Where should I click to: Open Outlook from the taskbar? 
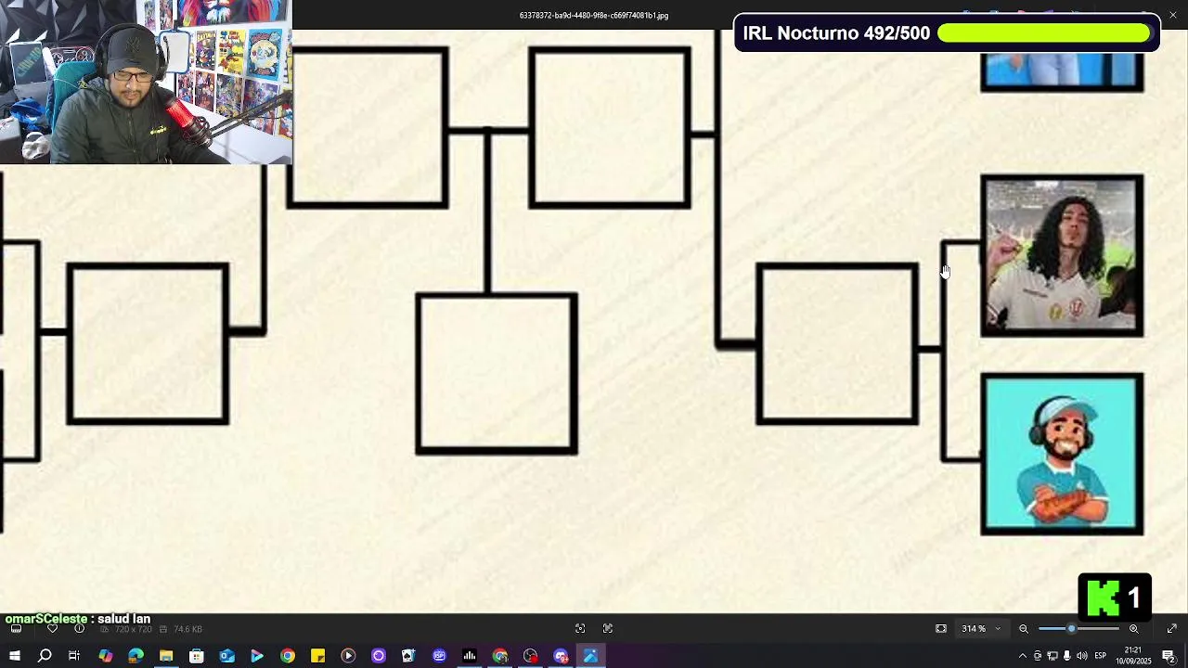[227, 657]
